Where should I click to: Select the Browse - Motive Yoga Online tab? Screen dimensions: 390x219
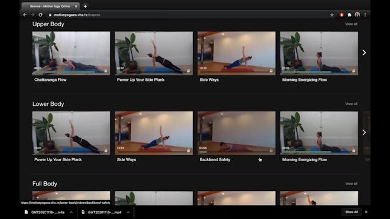click(50, 6)
